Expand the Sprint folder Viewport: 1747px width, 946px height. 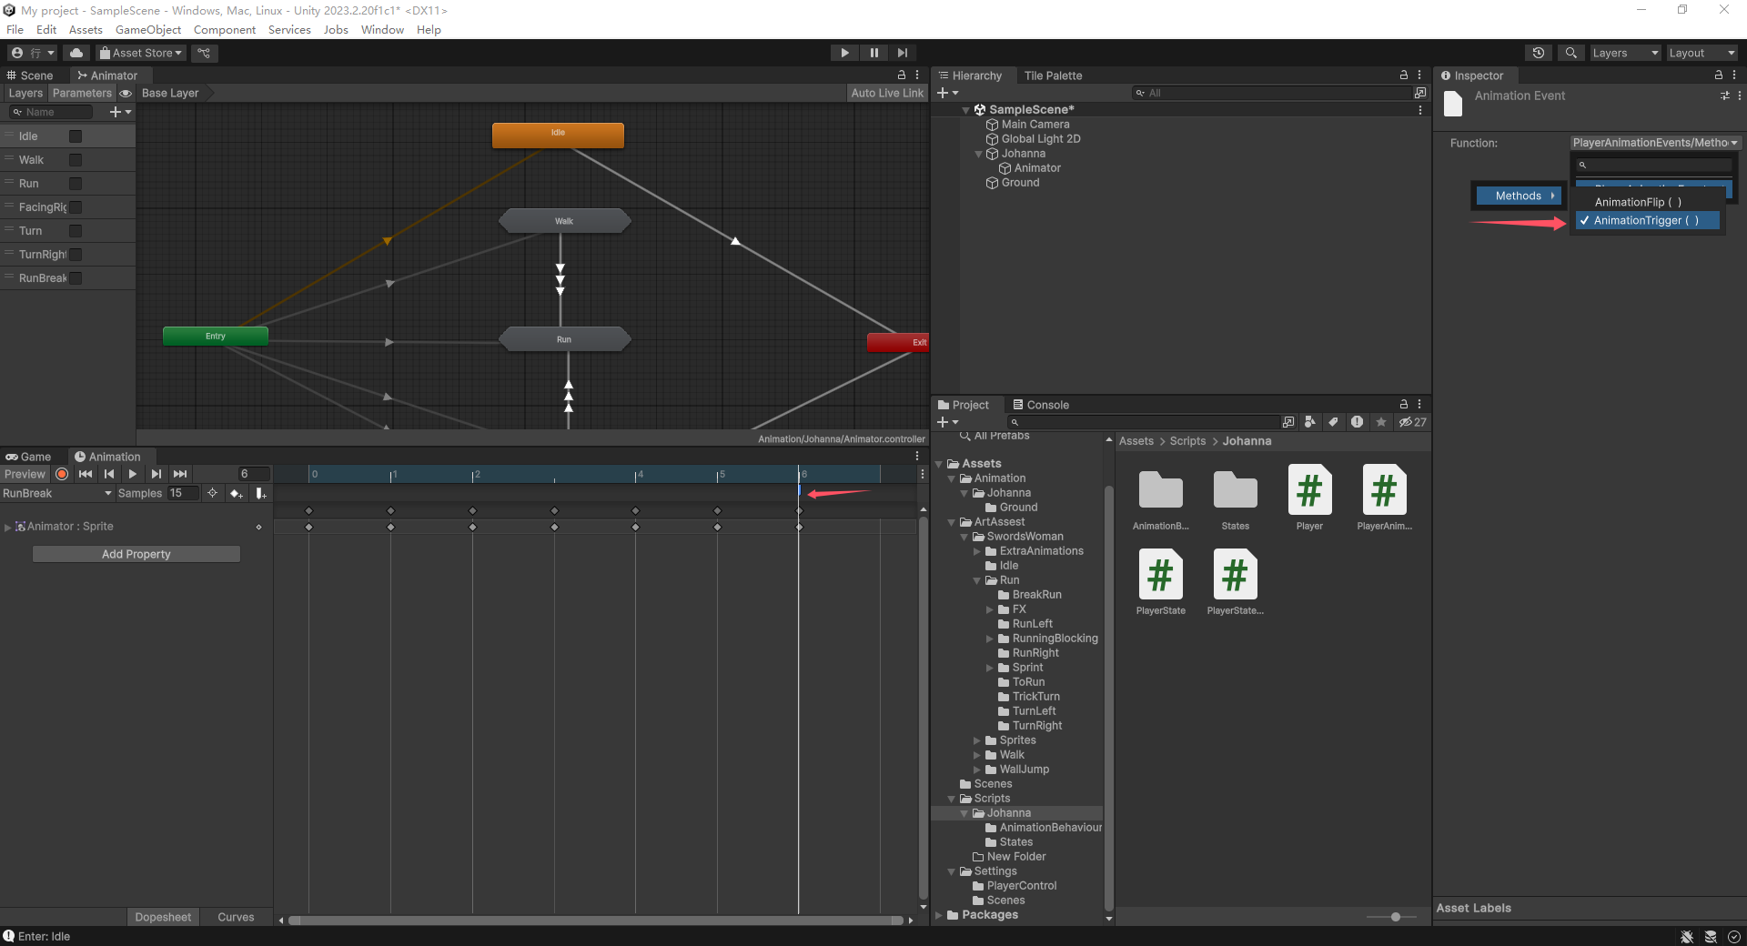(990, 668)
